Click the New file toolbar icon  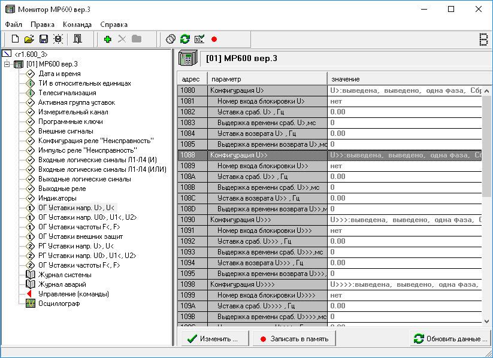[16, 39]
